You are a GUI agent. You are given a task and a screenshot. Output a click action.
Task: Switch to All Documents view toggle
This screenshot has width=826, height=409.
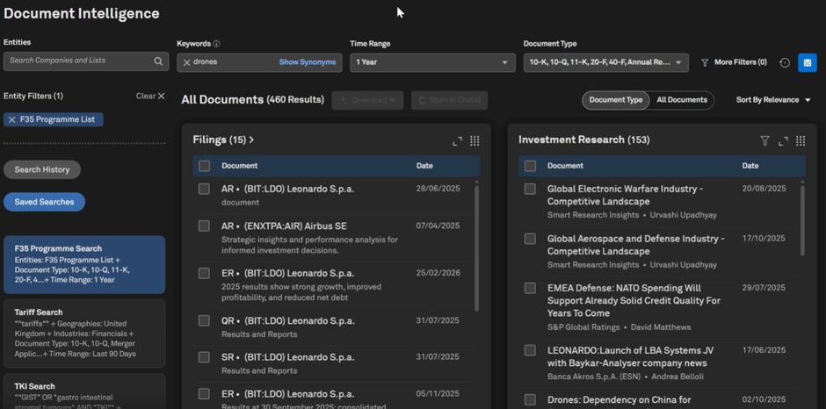682,100
